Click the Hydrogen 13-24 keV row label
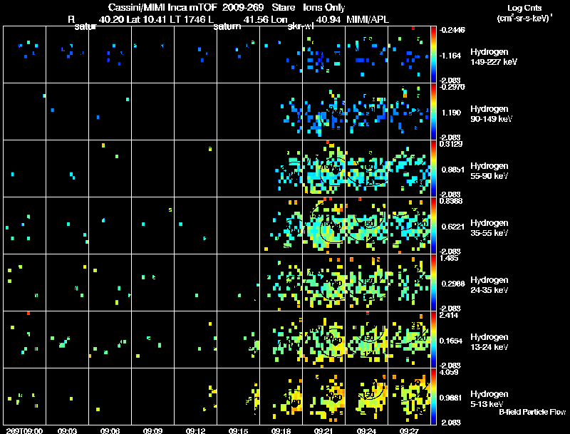 tap(489, 342)
